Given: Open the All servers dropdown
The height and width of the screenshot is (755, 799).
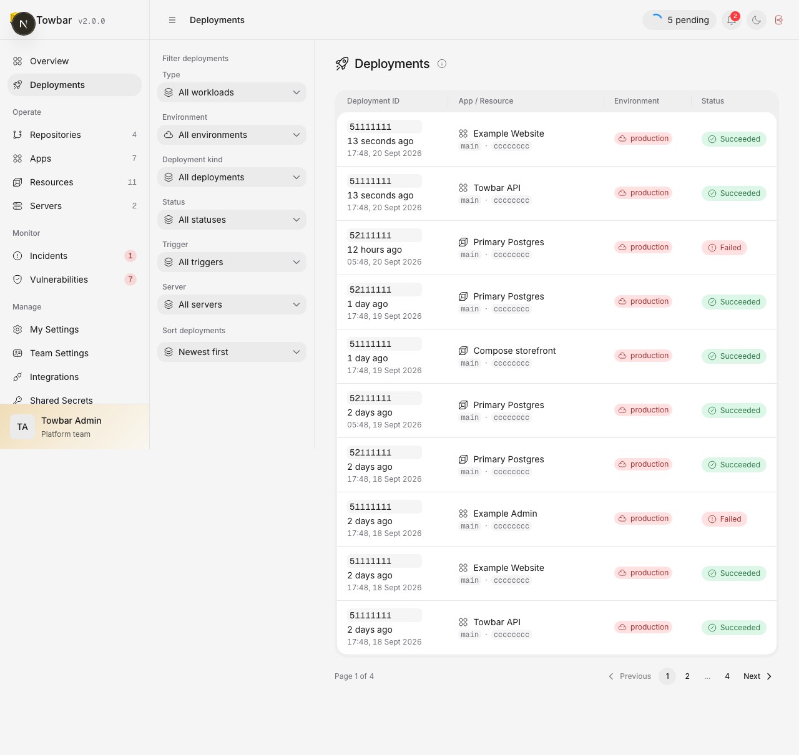Looking at the screenshot, I should click(x=232, y=304).
